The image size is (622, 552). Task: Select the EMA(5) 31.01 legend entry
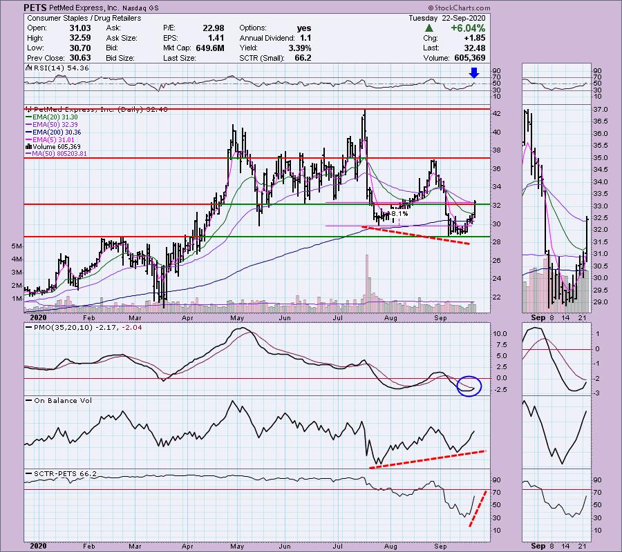50,140
